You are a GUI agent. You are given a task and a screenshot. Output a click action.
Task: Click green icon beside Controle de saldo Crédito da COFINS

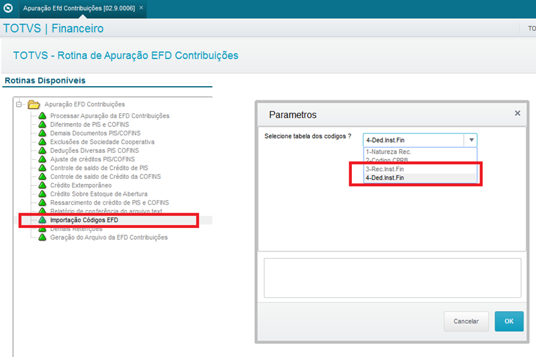42,176
